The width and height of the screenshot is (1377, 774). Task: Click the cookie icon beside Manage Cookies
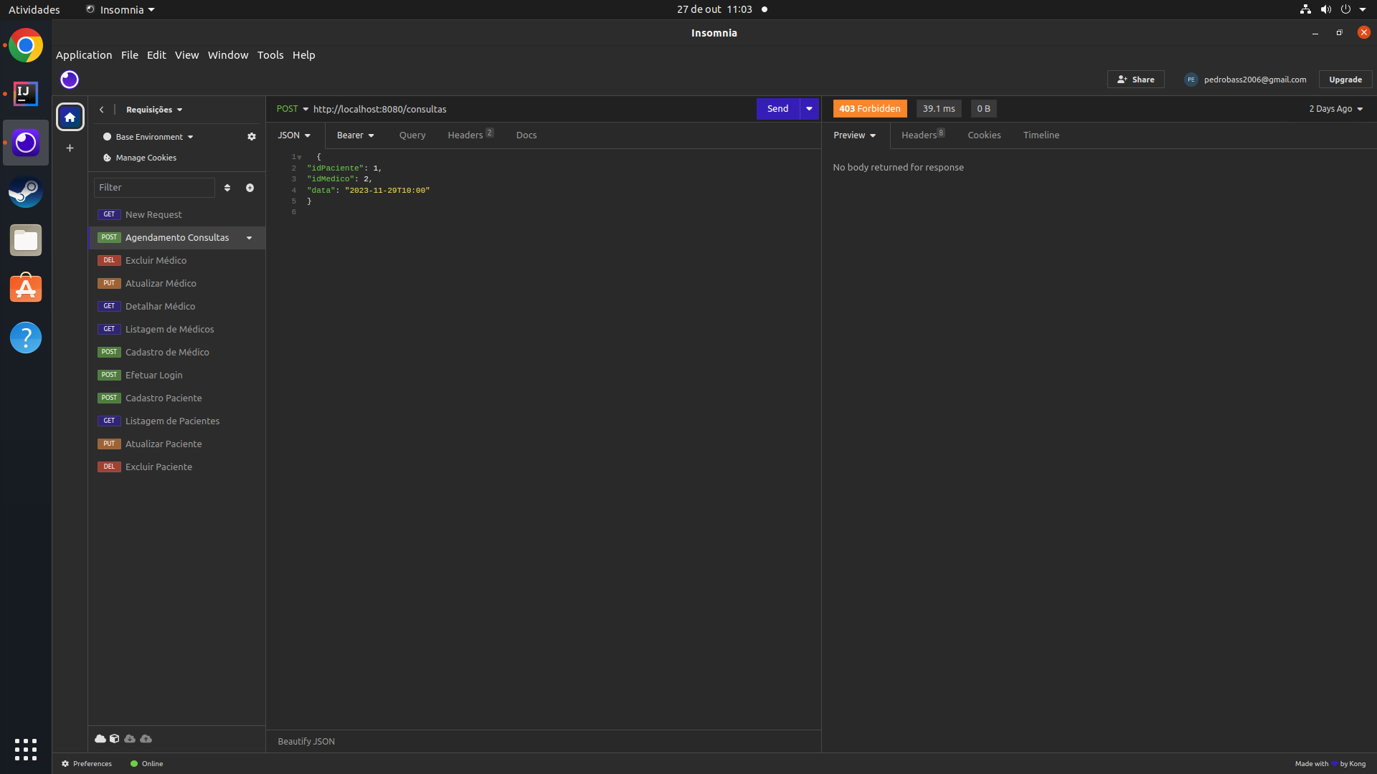coord(107,158)
